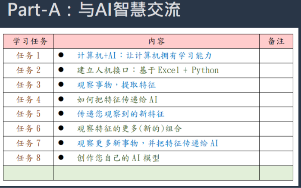Image resolution: width=301 pixels, height=188 pixels.
Task: Select the "任务 4" cell
Action: [x=28, y=100]
